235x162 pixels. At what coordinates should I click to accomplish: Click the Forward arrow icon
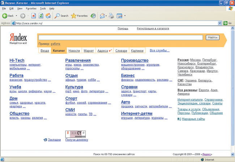pos(23,16)
